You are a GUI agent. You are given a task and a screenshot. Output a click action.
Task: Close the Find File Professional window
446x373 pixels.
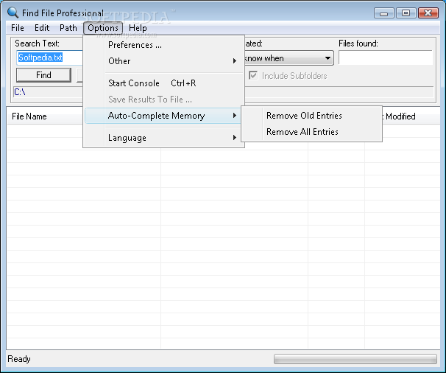coord(428,13)
